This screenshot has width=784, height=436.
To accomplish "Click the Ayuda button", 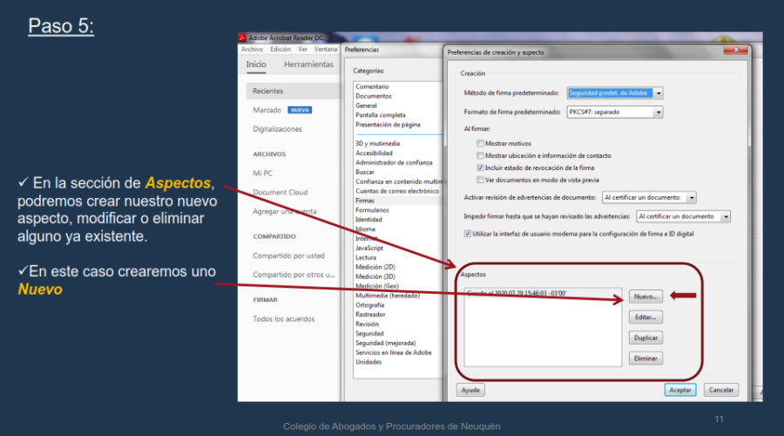I will pyautogui.click(x=470, y=390).
